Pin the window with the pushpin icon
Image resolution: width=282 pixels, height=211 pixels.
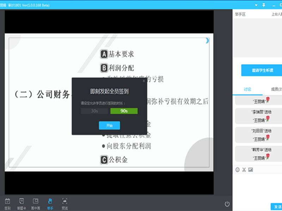[264, 5]
